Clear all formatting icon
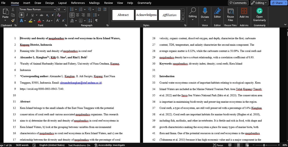 point(59,15)
